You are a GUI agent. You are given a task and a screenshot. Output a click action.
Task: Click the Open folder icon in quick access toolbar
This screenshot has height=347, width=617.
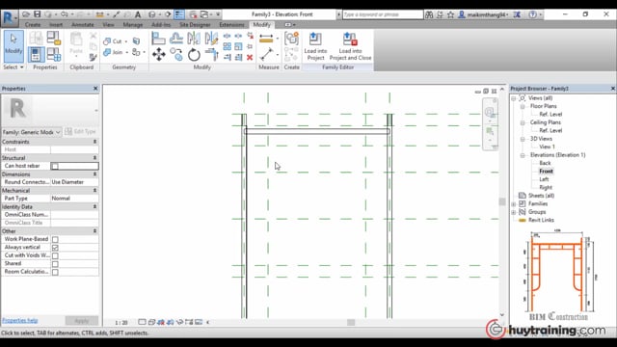(26, 14)
